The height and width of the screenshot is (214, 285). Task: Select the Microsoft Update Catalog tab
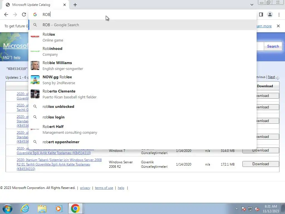point(35,5)
